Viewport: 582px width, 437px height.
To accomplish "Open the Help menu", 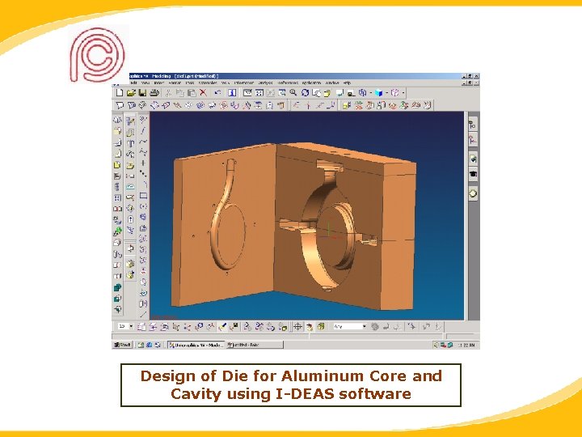I will (347, 83).
